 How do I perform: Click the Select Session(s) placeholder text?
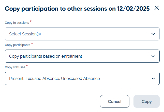pyautogui.click(x=25, y=34)
